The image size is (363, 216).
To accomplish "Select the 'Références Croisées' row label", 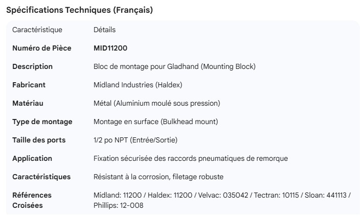I will click(x=32, y=200).
